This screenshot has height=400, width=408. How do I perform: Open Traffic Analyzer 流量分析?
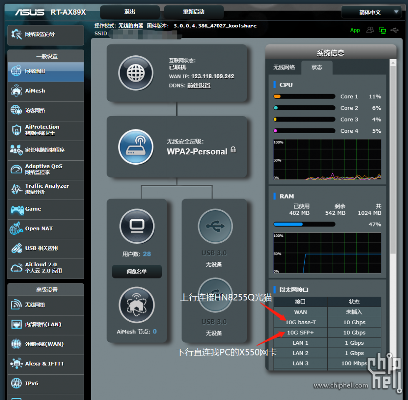point(45,189)
